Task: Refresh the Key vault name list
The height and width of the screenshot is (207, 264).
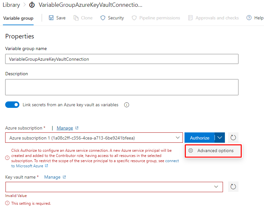Action: pos(233,187)
